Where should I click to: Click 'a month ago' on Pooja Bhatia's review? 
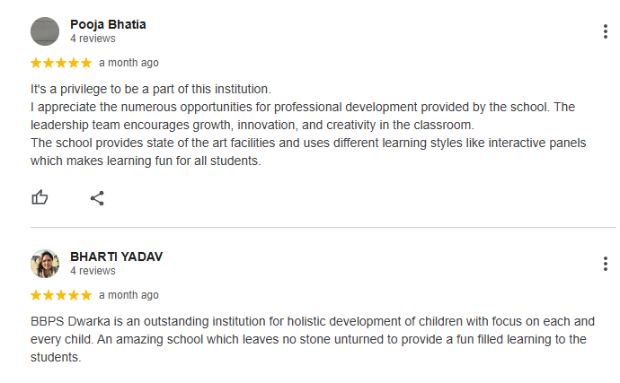point(128,63)
